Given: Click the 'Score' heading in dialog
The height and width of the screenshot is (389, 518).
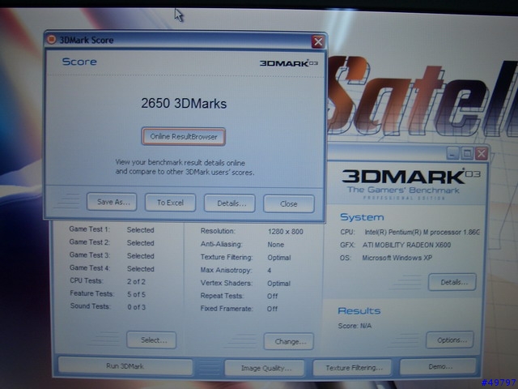Looking at the screenshot, I should (x=79, y=62).
